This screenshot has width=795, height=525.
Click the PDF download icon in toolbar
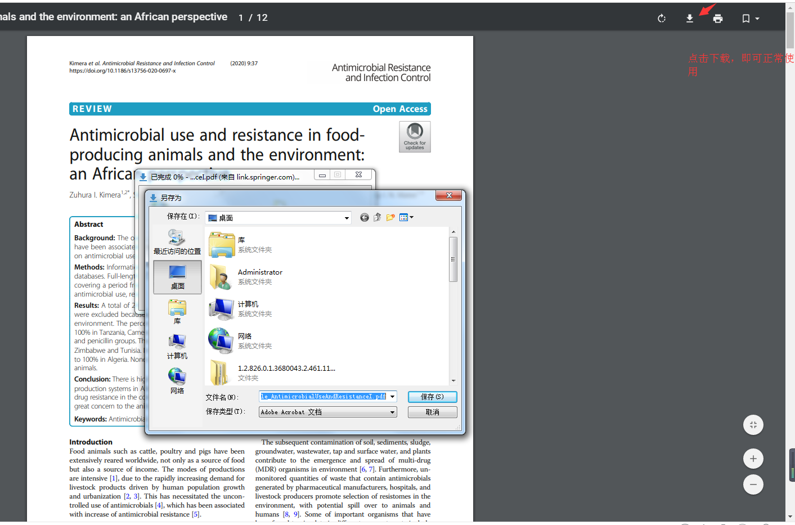pyautogui.click(x=689, y=19)
